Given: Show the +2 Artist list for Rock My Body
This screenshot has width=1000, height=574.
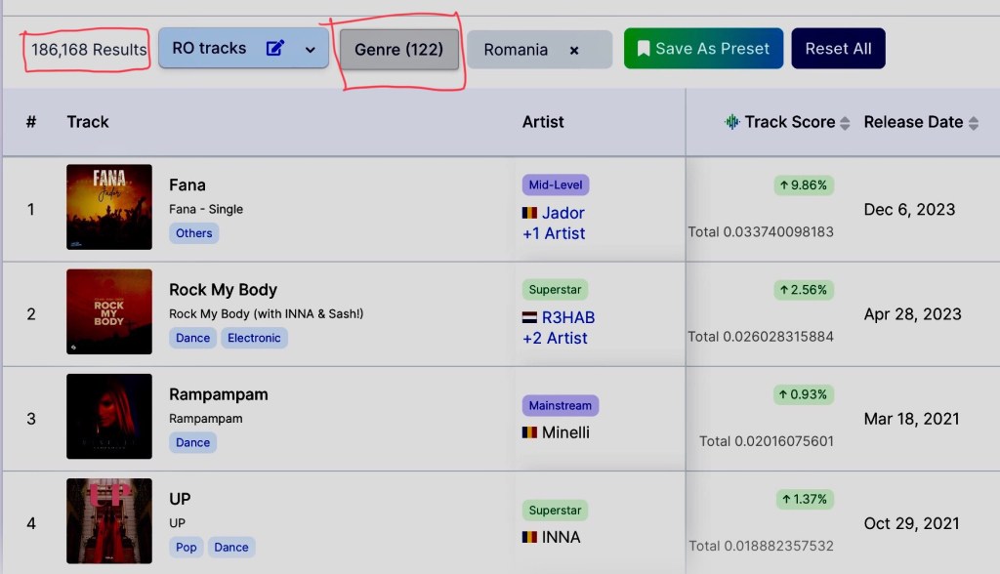Looking at the screenshot, I should (x=555, y=338).
